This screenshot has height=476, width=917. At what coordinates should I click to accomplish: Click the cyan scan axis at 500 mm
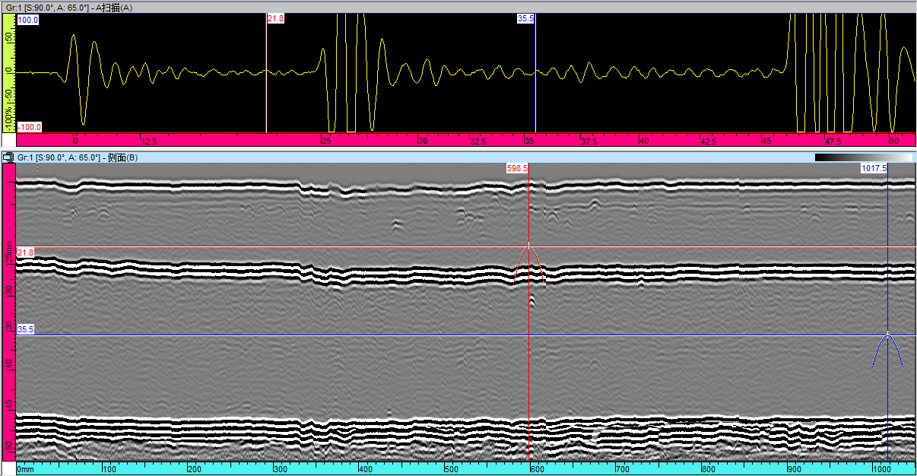(x=451, y=469)
